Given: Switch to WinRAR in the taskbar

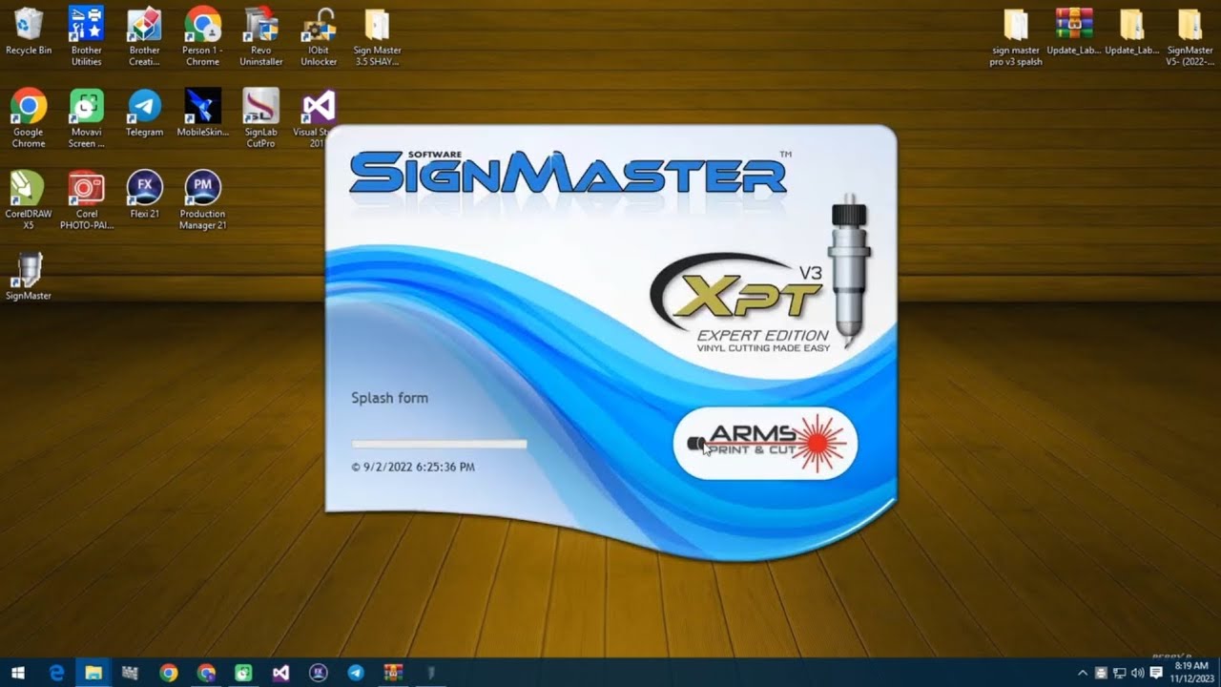Looking at the screenshot, I should (393, 673).
